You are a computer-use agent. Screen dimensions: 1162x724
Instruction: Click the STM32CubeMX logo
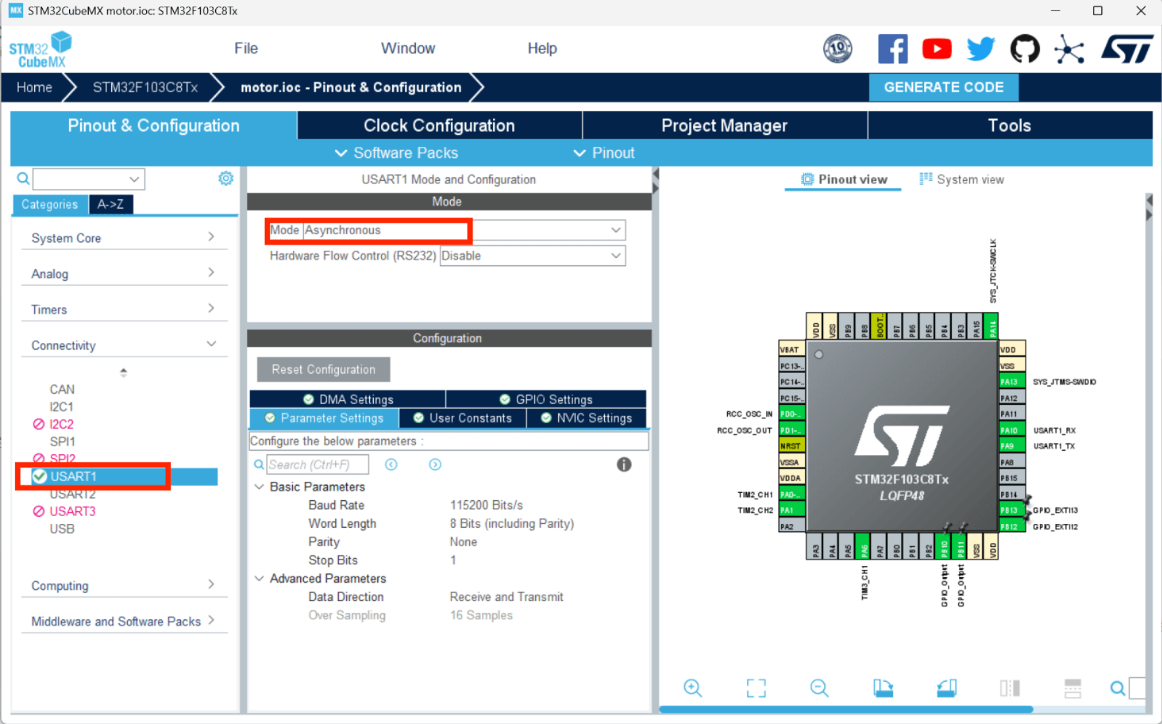coord(40,49)
